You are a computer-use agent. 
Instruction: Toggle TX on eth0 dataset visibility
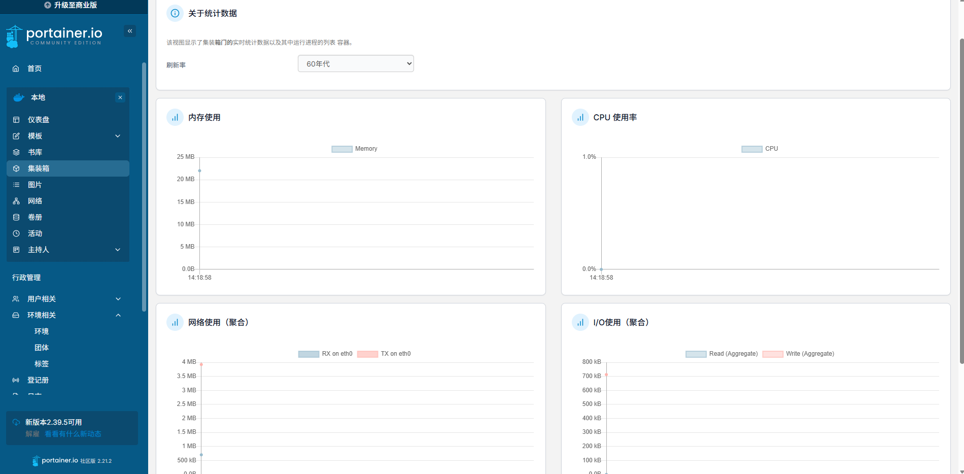click(x=384, y=354)
